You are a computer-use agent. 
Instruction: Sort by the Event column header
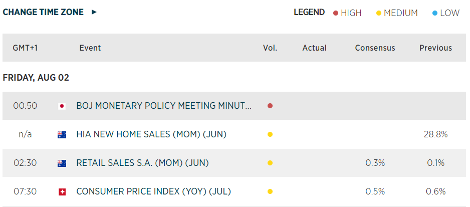[x=90, y=48]
